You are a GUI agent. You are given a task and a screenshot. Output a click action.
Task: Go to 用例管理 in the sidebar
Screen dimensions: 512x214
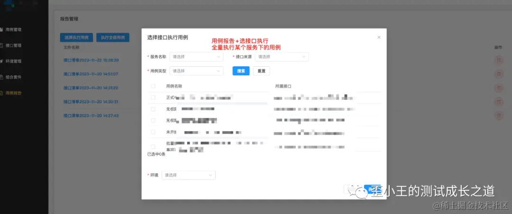click(x=13, y=30)
